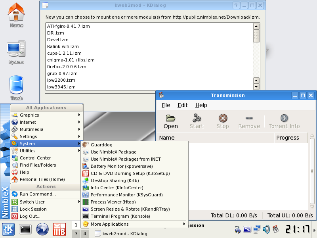The width and height of the screenshot is (317, 238).
Task: Select cups-1.2.11.lzm in module list
Action: click(149, 53)
